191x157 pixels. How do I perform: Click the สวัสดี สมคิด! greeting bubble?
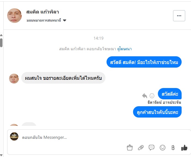[x=144, y=62]
